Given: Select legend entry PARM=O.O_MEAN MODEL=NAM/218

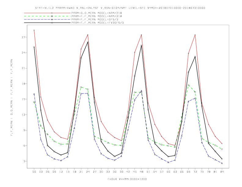Looking at the screenshot, I should click(97, 13).
